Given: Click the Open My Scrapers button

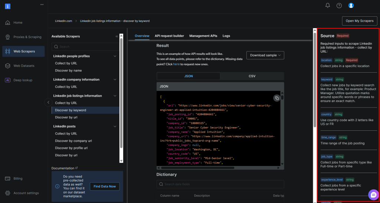Looking at the screenshot, I should 359,21.
